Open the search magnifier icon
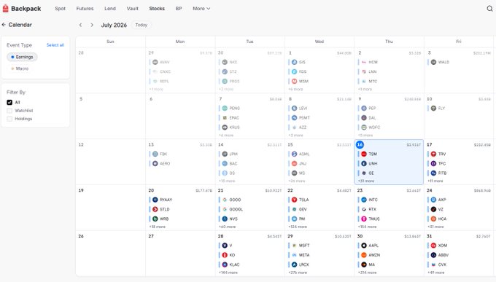 (x=489, y=9)
